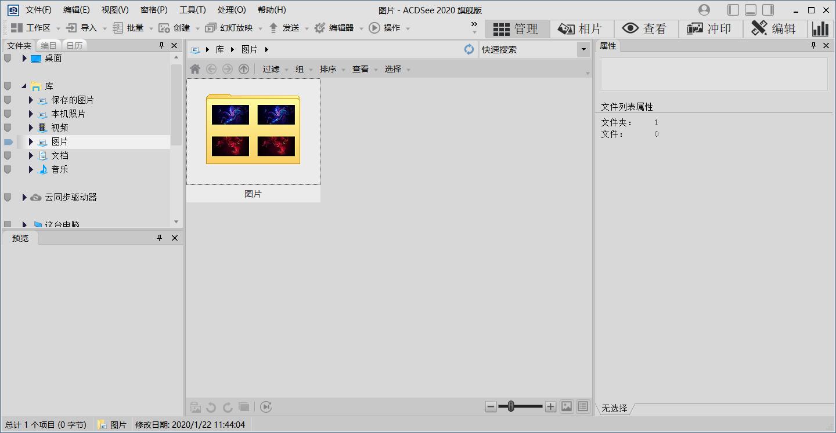Open the 快速搜索 dropdown arrow
Screen dimensions: 836x433
583,50
